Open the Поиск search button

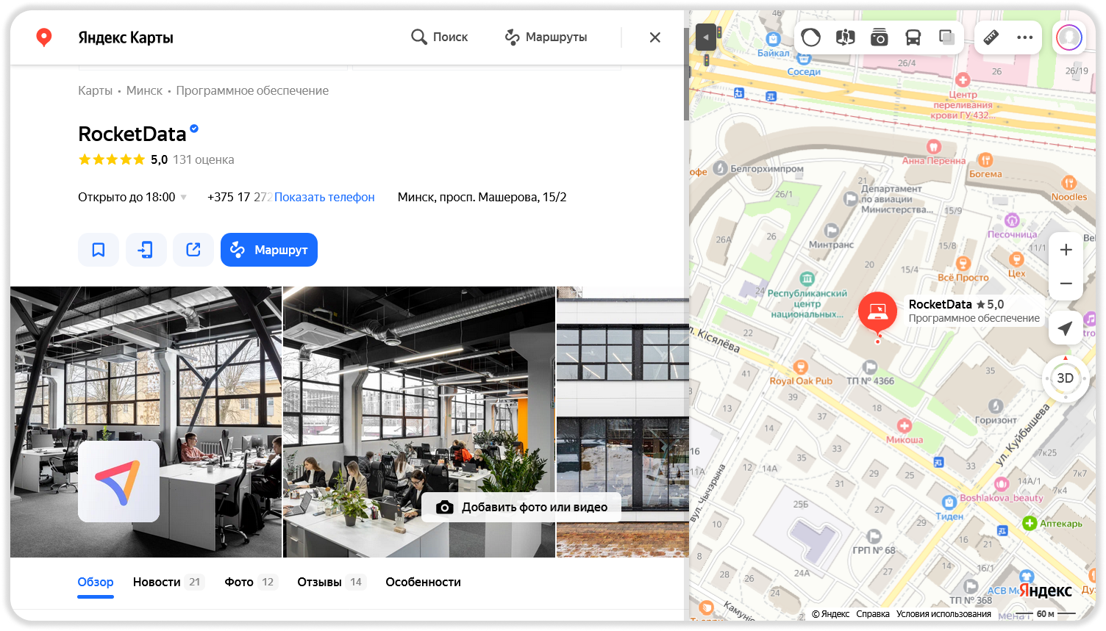(440, 37)
